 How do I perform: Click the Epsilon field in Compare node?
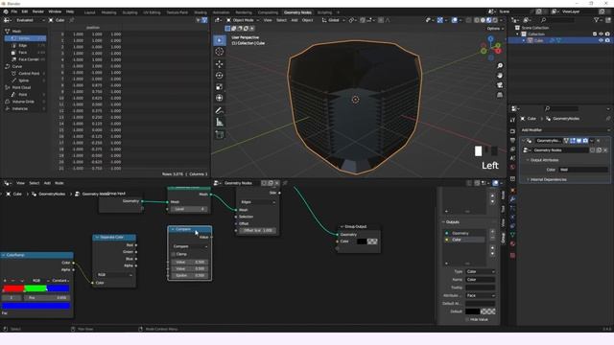[190, 275]
